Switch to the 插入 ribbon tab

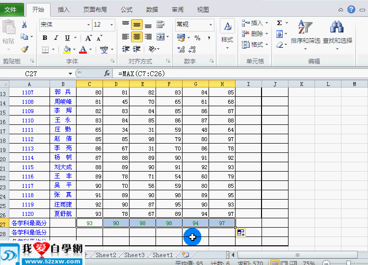64,10
